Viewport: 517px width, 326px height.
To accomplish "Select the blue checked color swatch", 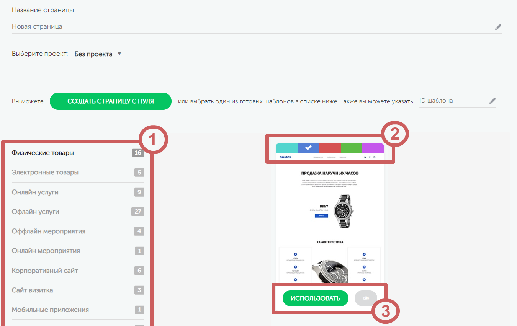I will coord(308,148).
